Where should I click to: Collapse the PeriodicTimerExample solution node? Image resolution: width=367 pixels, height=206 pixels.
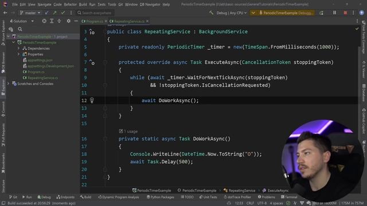pos(9,37)
